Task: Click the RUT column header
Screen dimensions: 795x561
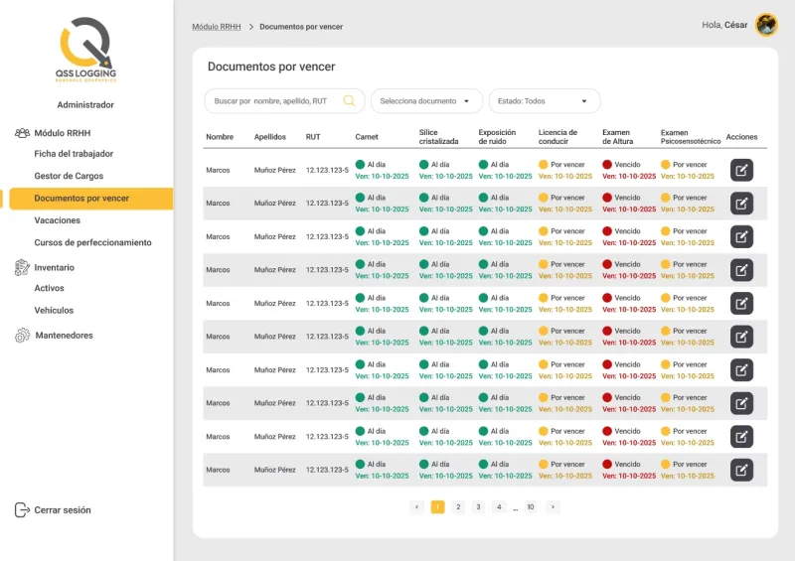Action: pyautogui.click(x=313, y=137)
